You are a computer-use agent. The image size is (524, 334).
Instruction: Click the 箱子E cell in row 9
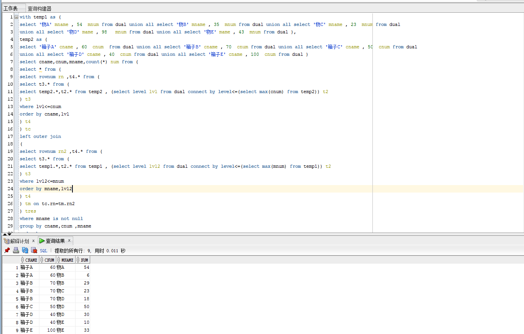coord(30,330)
